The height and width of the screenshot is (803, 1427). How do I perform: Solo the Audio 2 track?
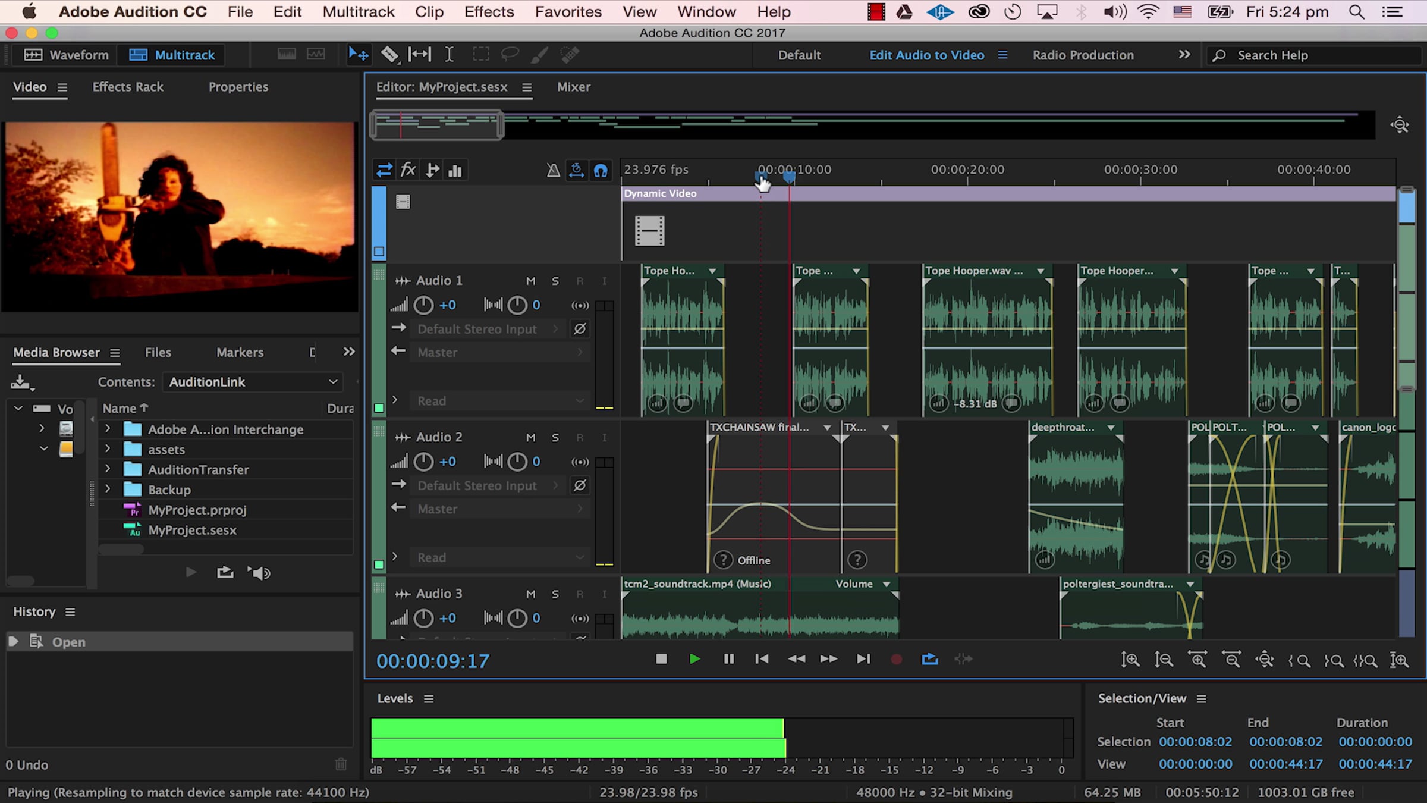coord(555,438)
